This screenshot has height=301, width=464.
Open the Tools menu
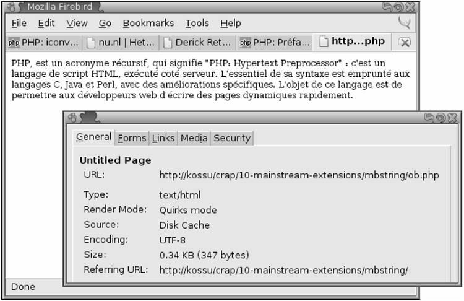tap(197, 23)
